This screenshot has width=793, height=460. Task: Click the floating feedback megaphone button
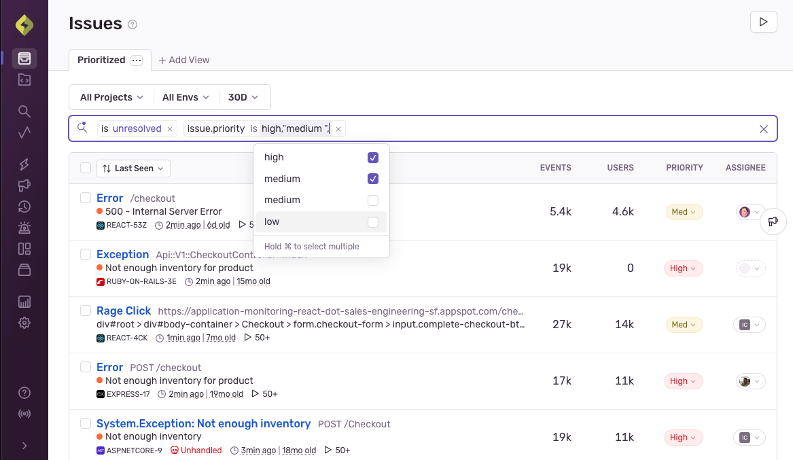pos(773,222)
